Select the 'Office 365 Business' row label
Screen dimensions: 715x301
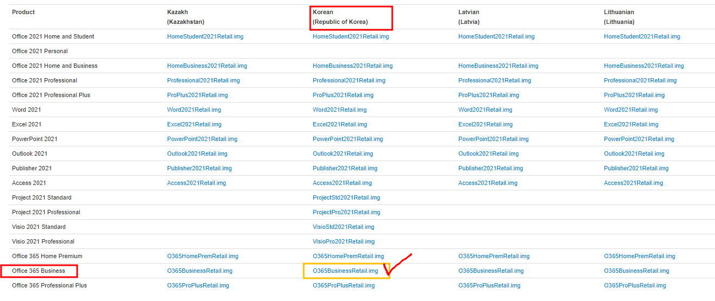point(39,271)
